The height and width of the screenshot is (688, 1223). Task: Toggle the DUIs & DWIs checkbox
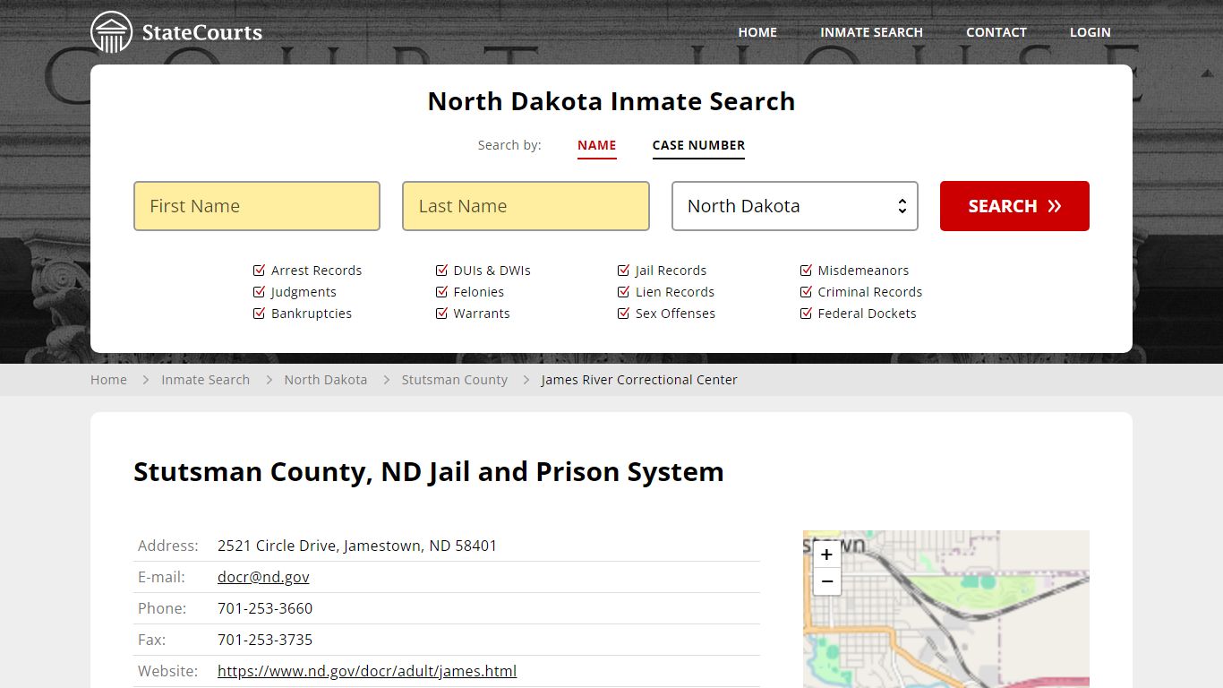pos(441,271)
